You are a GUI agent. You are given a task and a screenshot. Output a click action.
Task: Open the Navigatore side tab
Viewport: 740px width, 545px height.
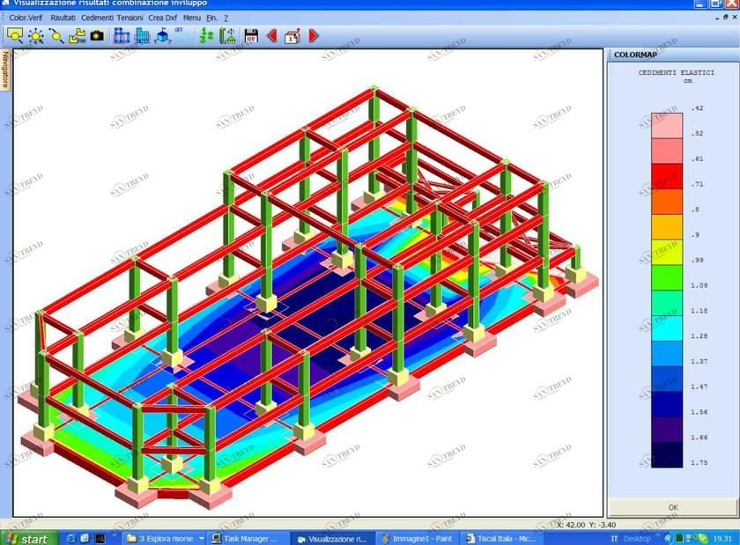click(4, 70)
